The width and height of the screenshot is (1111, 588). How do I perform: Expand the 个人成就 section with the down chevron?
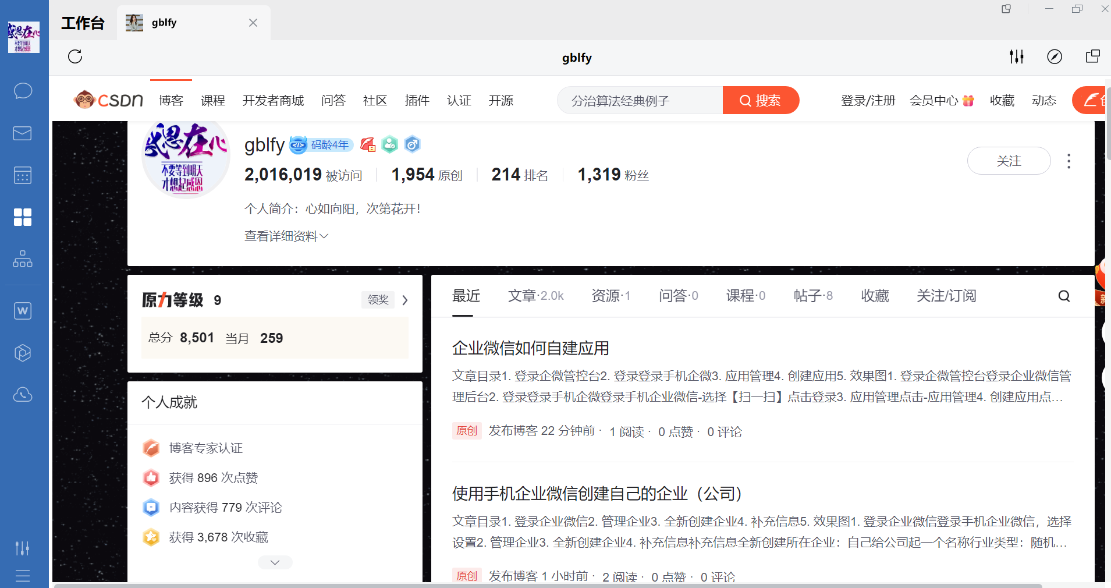[x=274, y=562]
